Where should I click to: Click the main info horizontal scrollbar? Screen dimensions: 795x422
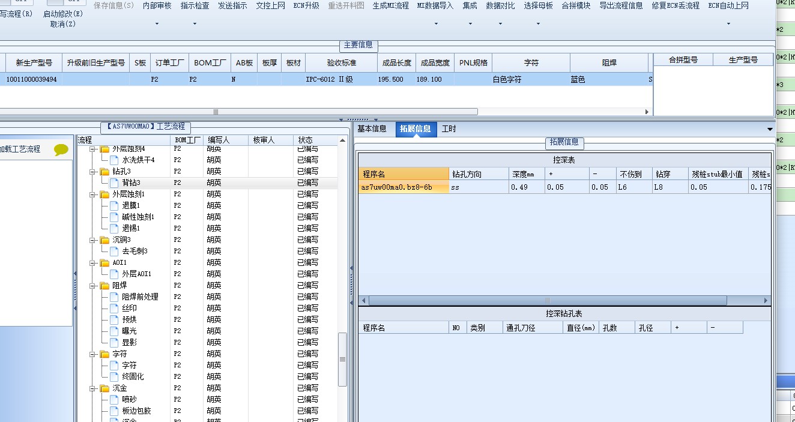tap(240, 112)
